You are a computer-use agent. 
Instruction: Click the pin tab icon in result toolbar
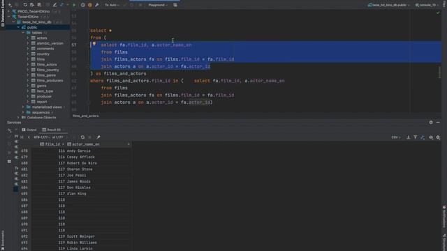[x=98, y=137]
